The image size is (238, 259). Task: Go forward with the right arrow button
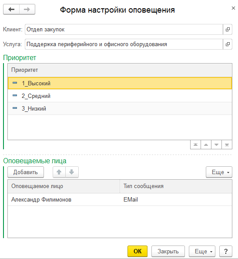pos(27,10)
